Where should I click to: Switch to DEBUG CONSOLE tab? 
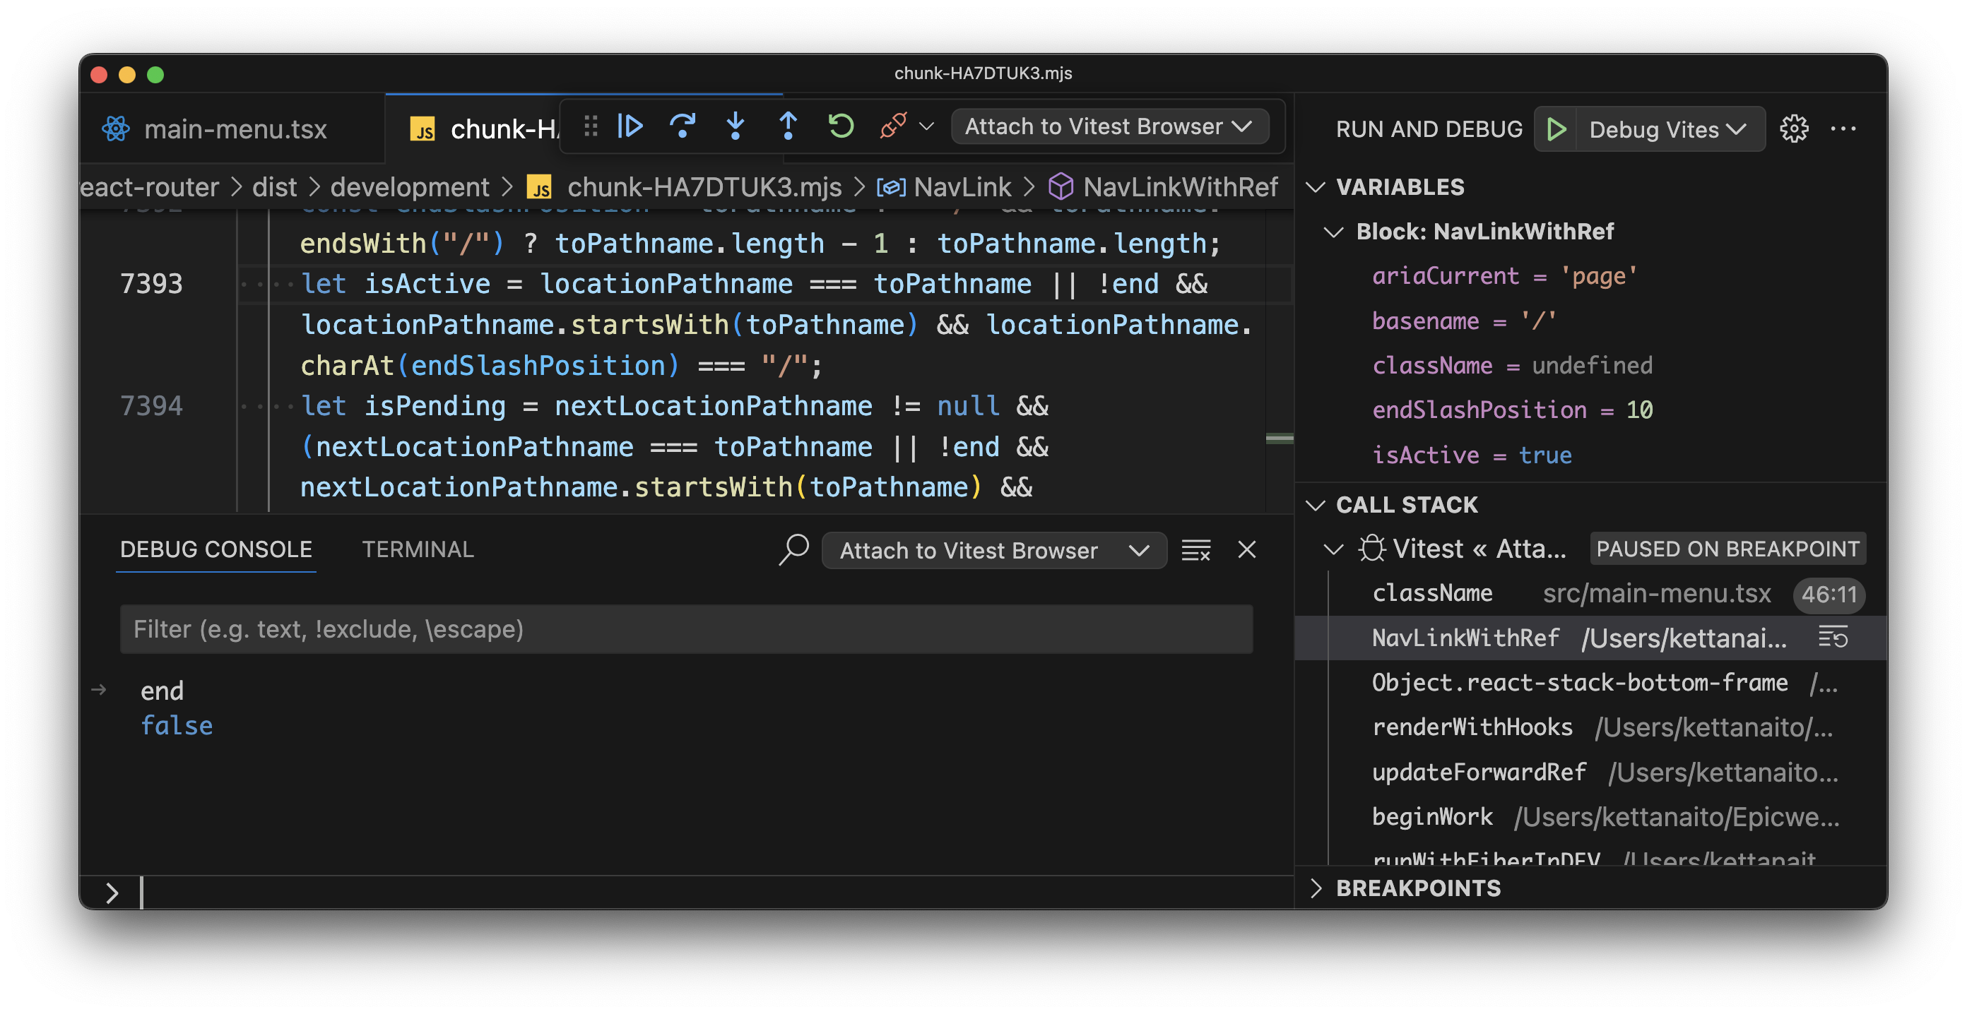[x=216, y=550]
